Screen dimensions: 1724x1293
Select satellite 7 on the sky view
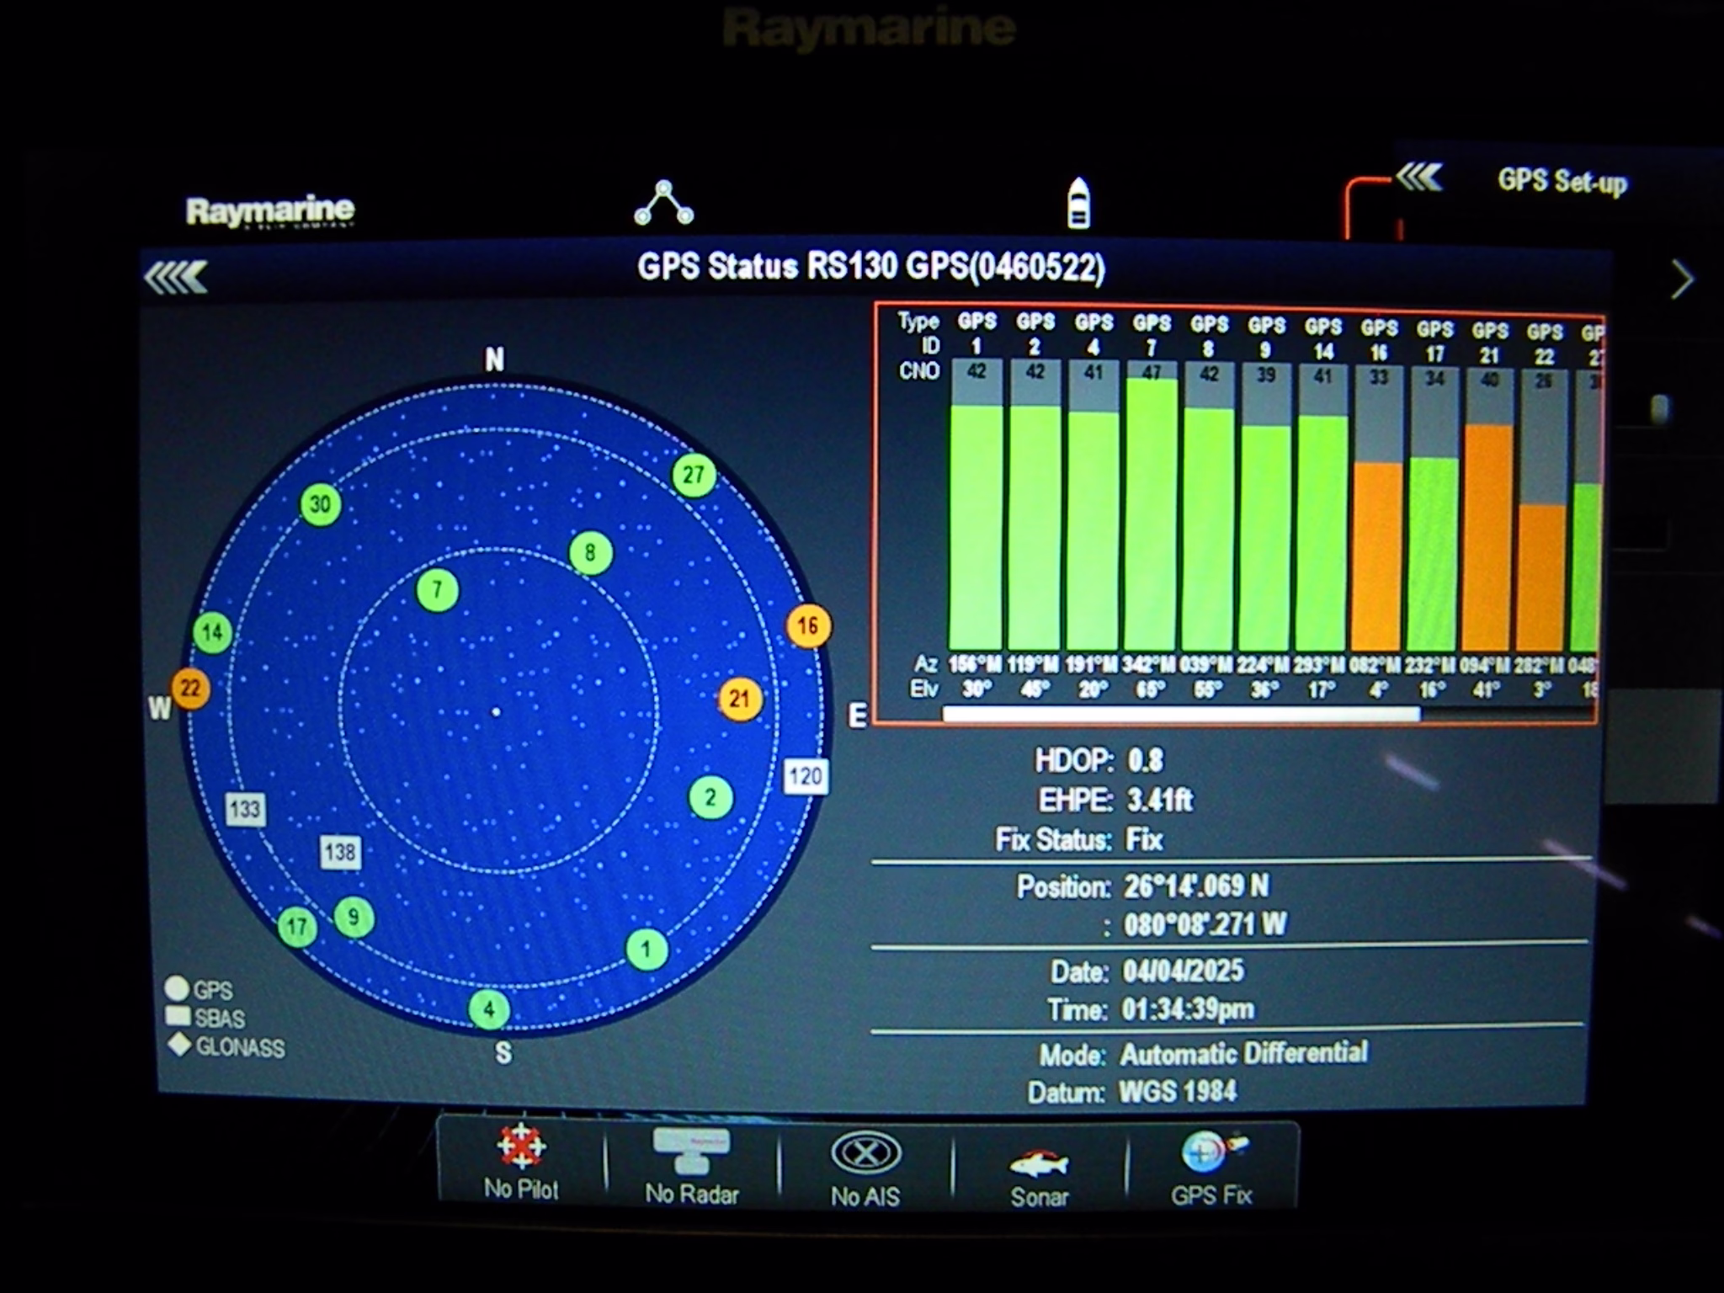click(438, 590)
